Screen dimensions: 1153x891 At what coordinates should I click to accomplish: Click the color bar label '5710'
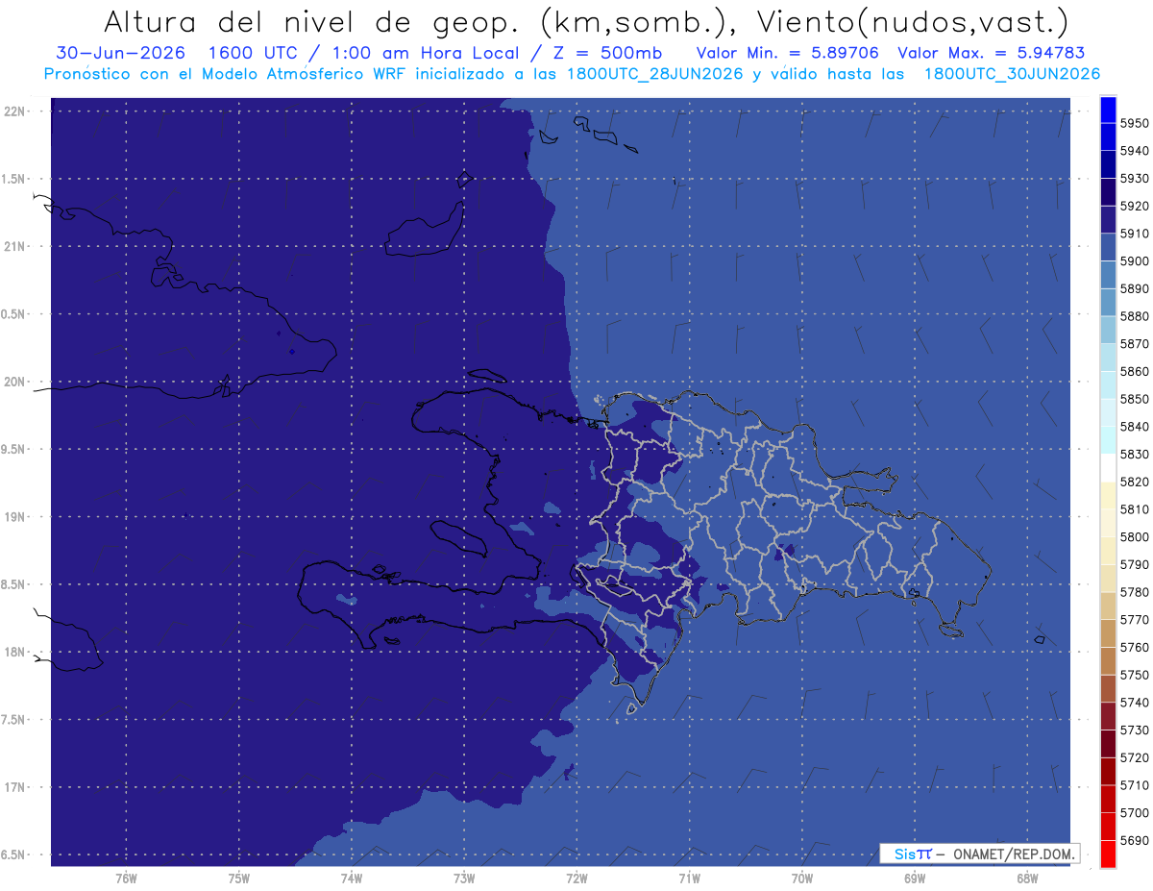point(1134,786)
